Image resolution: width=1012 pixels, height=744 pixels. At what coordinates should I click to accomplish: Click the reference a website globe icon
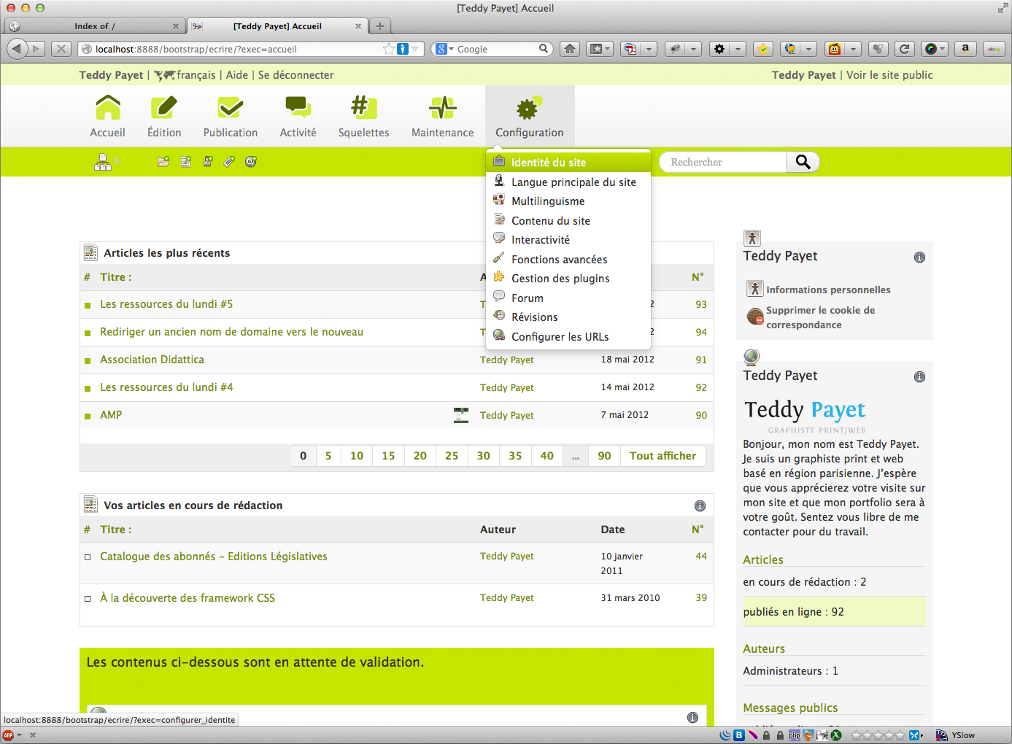tap(251, 162)
